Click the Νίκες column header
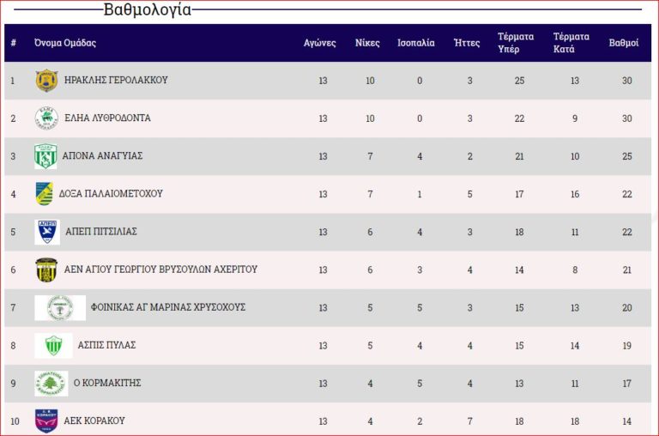Image resolution: width=659 pixels, height=436 pixels. (367, 43)
